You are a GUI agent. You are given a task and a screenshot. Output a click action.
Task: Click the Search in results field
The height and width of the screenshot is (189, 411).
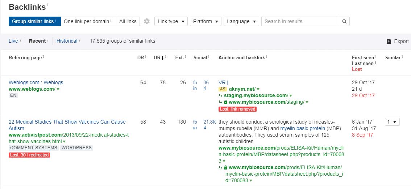tap(300, 21)
